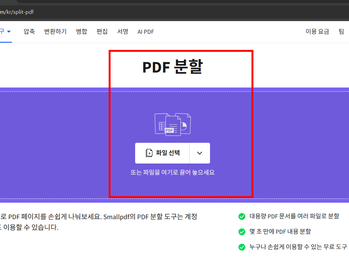The height and width of the screenshot is (266, 349).
Task: Open the 이용 요금 pricing link
Action: pos(317,31)
